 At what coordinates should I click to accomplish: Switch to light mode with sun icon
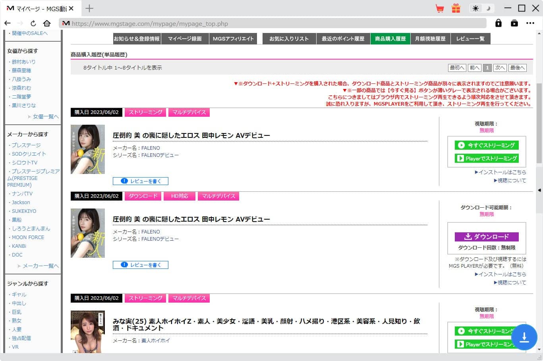475,8
